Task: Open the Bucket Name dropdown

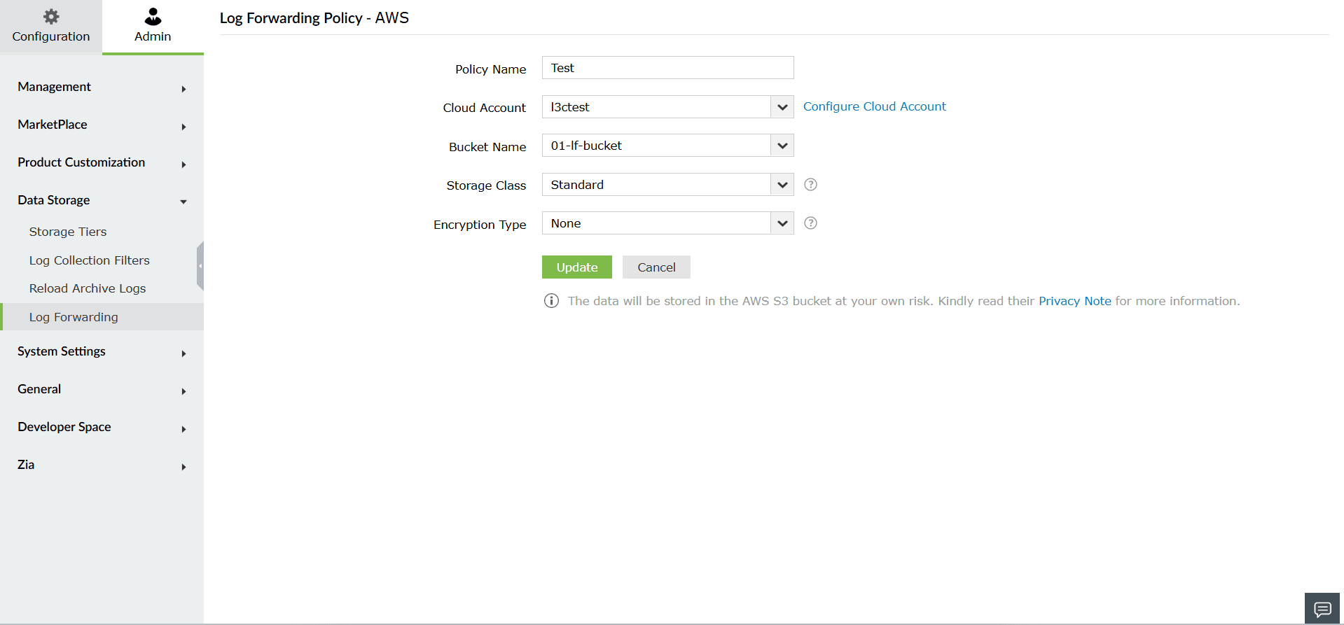Action: click(x=782, y=146)
